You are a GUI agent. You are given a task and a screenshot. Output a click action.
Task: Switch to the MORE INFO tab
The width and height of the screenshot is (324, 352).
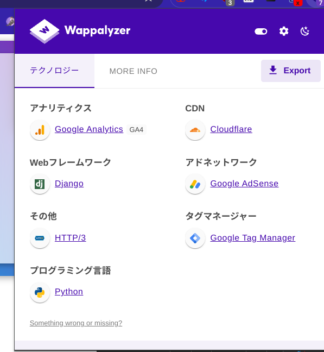pyautogui.click(x=133, y=71)
